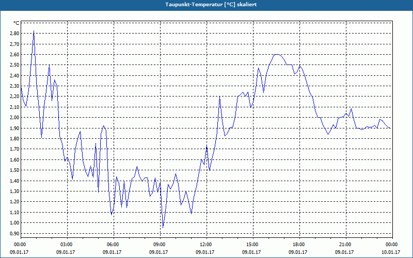Select the 2,30 y-axis label
This screenshot has height=258, width=413.
pos(15,86)
